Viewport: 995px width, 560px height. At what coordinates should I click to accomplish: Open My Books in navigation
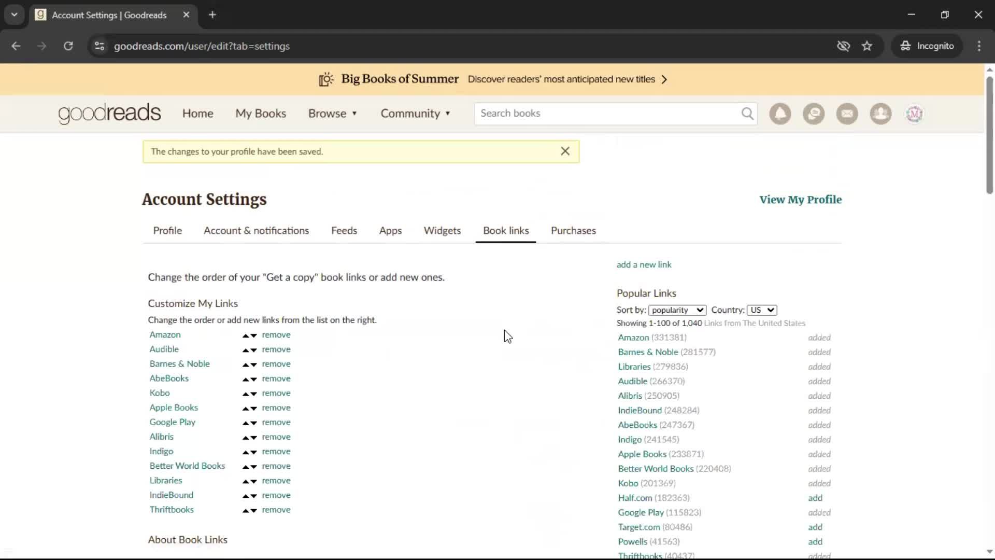pos(261,113)
